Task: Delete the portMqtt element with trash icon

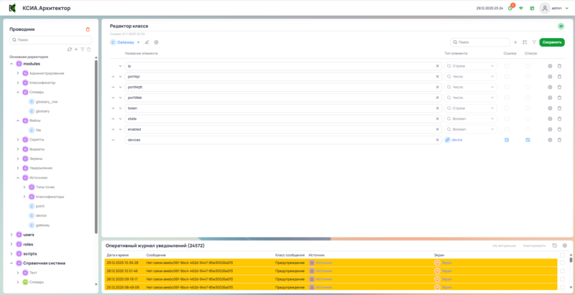Action: 559,87
